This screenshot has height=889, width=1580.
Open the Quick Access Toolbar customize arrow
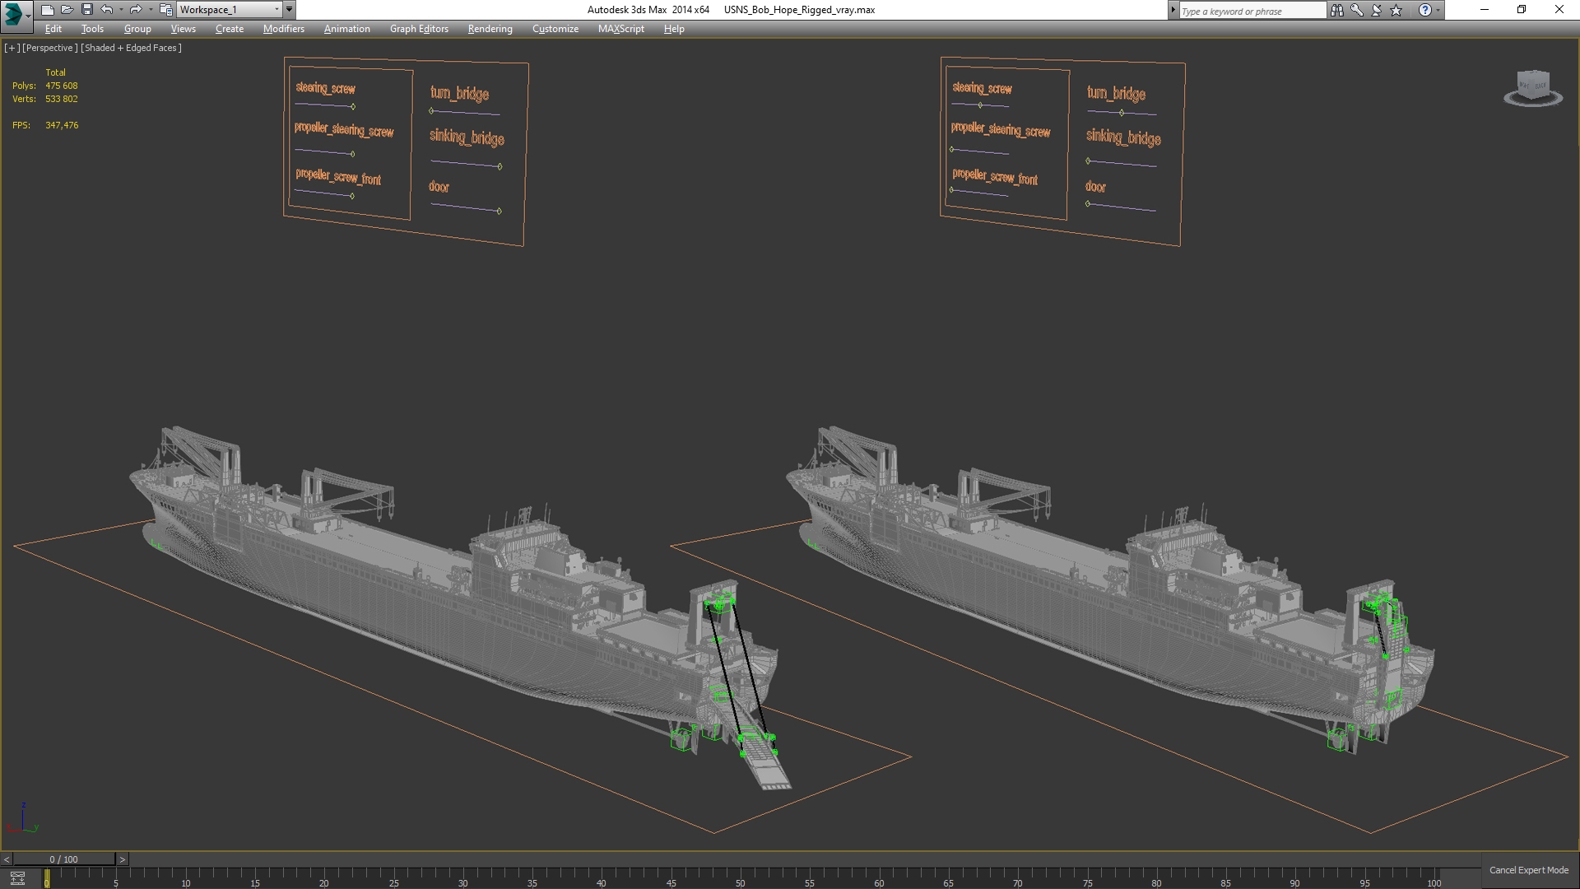click(289, 10)
